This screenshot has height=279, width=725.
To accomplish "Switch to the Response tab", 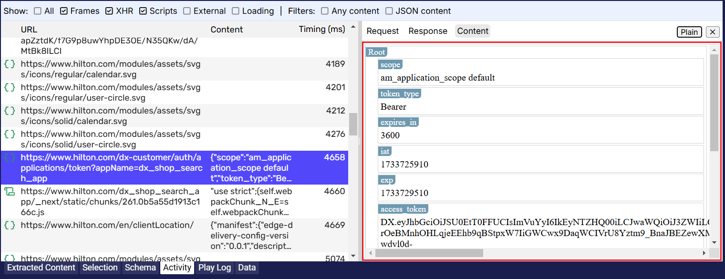I will pos(427,31).
